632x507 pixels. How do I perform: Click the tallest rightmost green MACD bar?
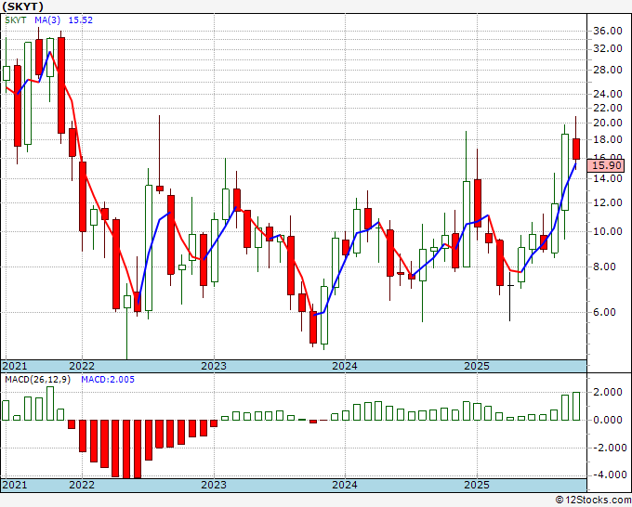click(x=576, y=407)
